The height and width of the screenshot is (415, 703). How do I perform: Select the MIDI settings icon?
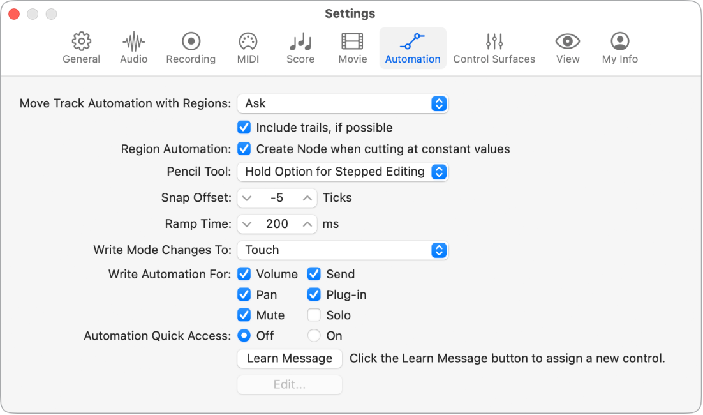coord(248,47)
